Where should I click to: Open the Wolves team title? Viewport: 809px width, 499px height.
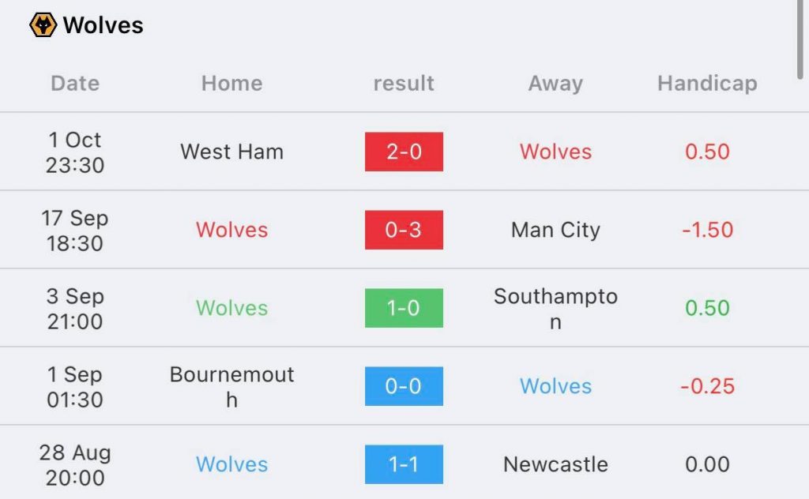click(x=103, y=25)
